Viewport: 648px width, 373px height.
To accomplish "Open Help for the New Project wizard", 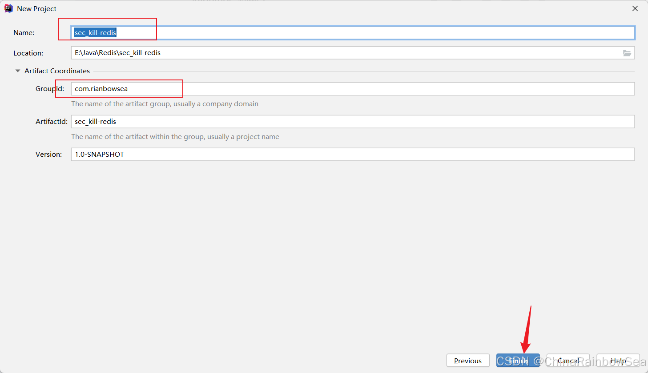I will pyautogui.click(x=618, y=361).
